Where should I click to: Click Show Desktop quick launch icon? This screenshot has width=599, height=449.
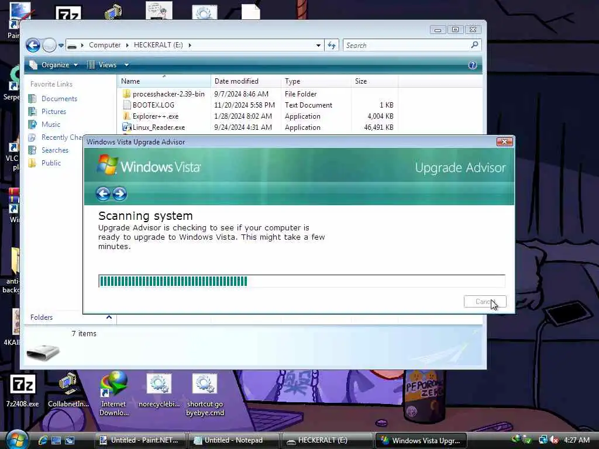click(x=56, y=440)
